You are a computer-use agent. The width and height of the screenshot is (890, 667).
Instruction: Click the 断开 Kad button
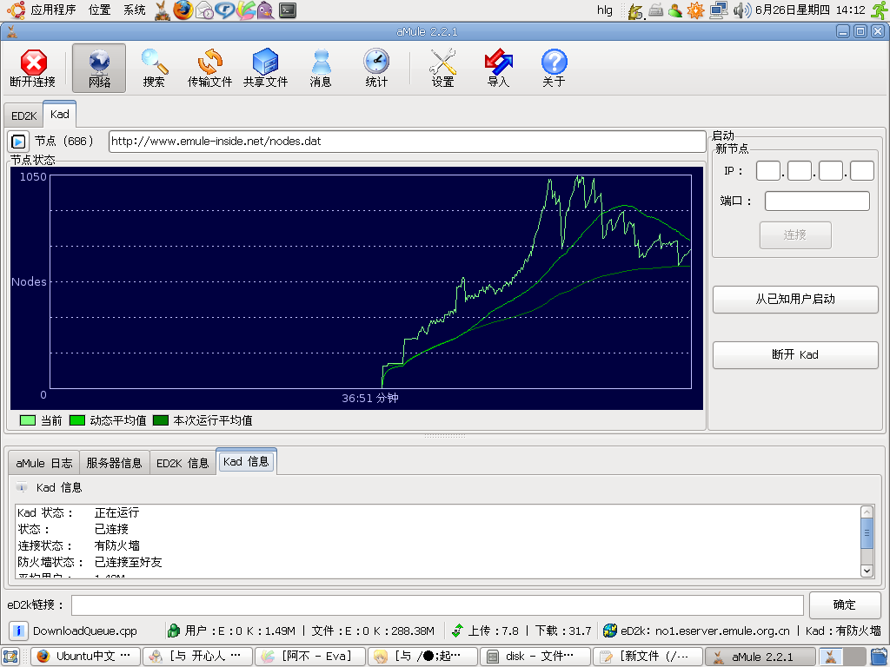point(795,354)
